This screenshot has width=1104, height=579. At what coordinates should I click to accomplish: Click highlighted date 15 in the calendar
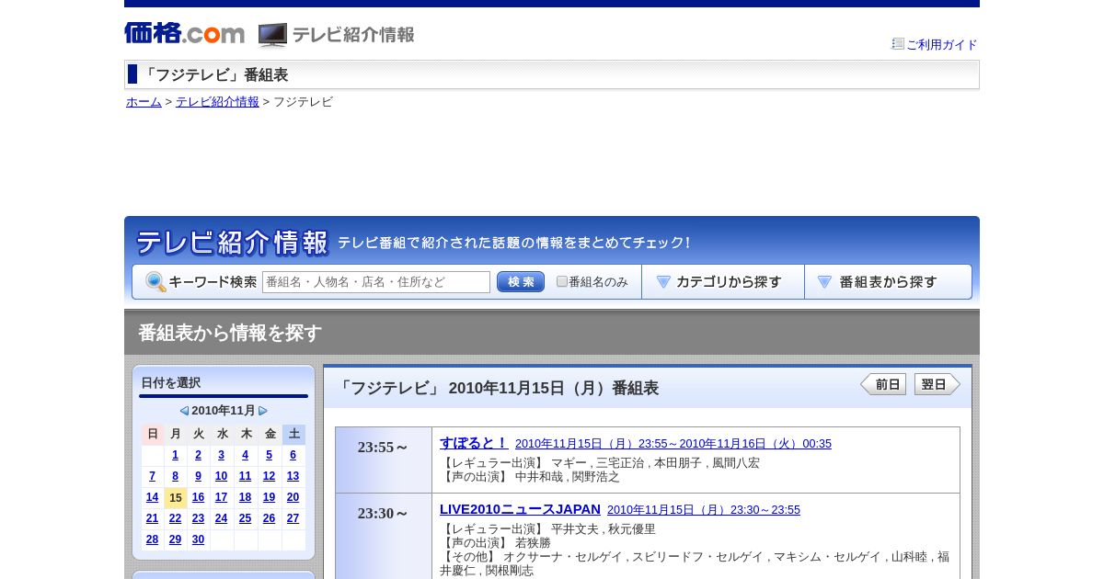176,498
